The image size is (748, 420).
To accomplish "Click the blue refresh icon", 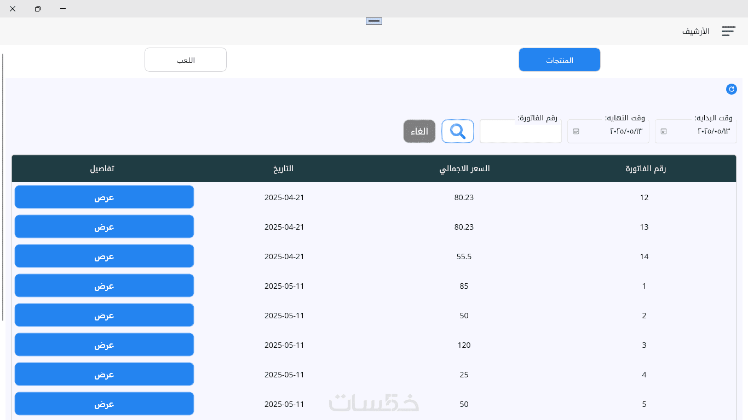I will [731, 89].
